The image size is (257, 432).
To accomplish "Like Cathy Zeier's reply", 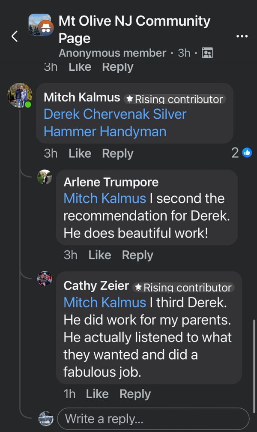I will (97, 394).
